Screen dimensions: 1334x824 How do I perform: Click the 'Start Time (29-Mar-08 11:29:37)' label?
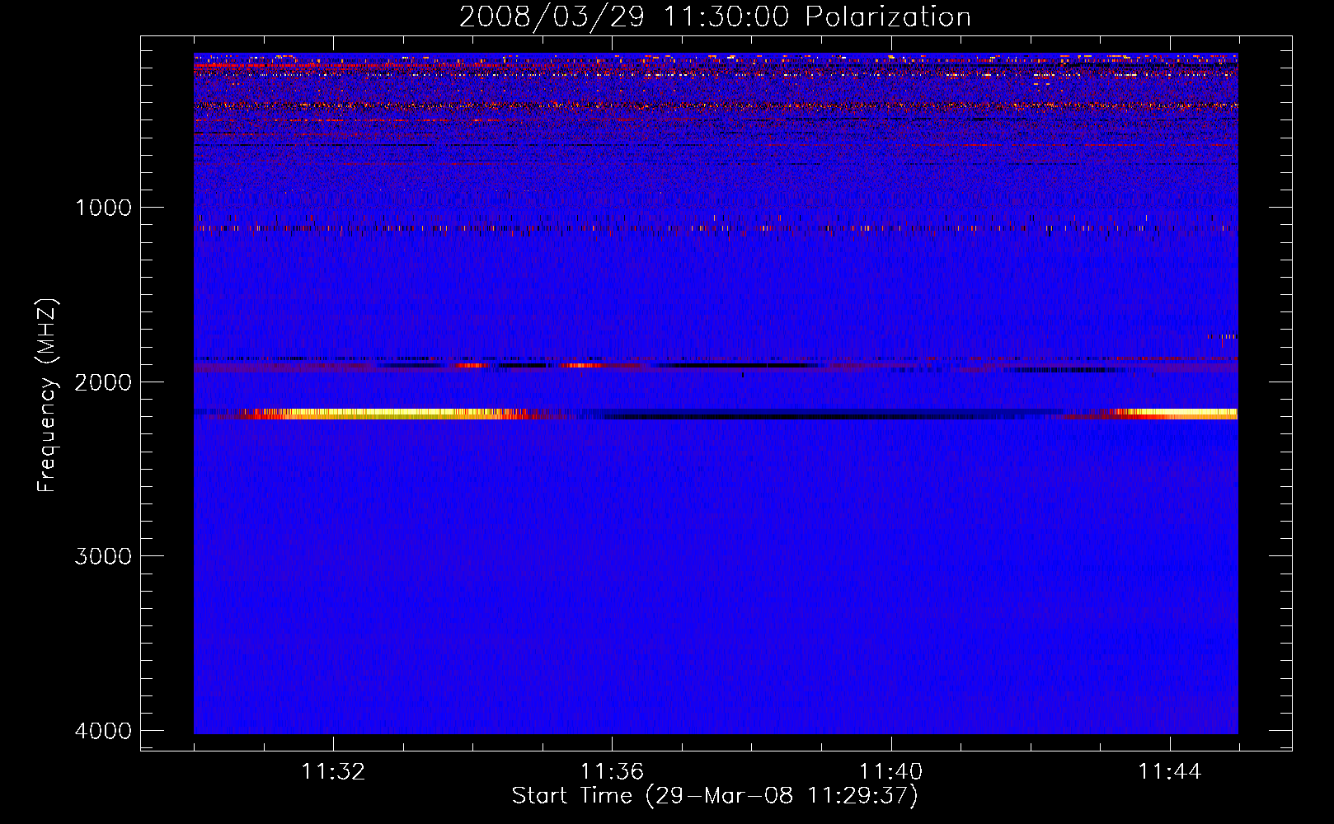715,796
